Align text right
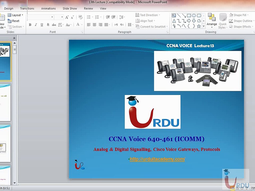The height and width of the screenshot is (191, 255). (x=100, y=25)
